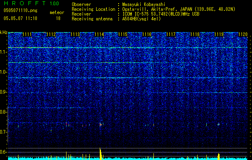Click the time marker 1120
The width and height of the screenshot is (252, 160).
243,34
